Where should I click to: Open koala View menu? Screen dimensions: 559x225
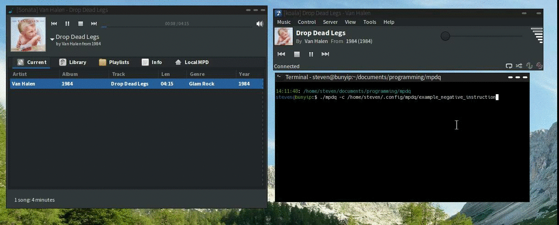[351, 22]
